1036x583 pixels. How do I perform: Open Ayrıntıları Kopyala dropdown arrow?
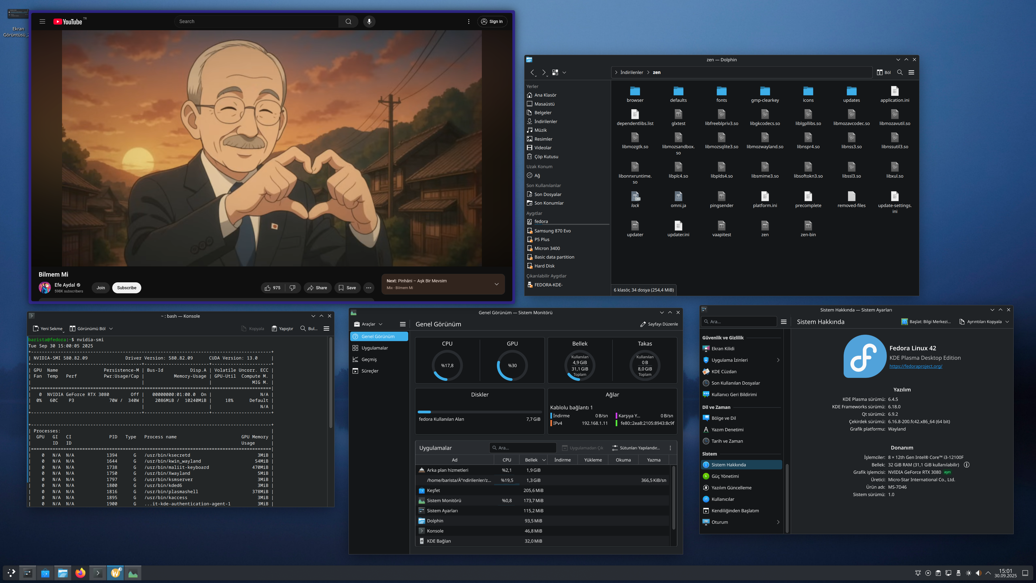[x=1007, y=321]
